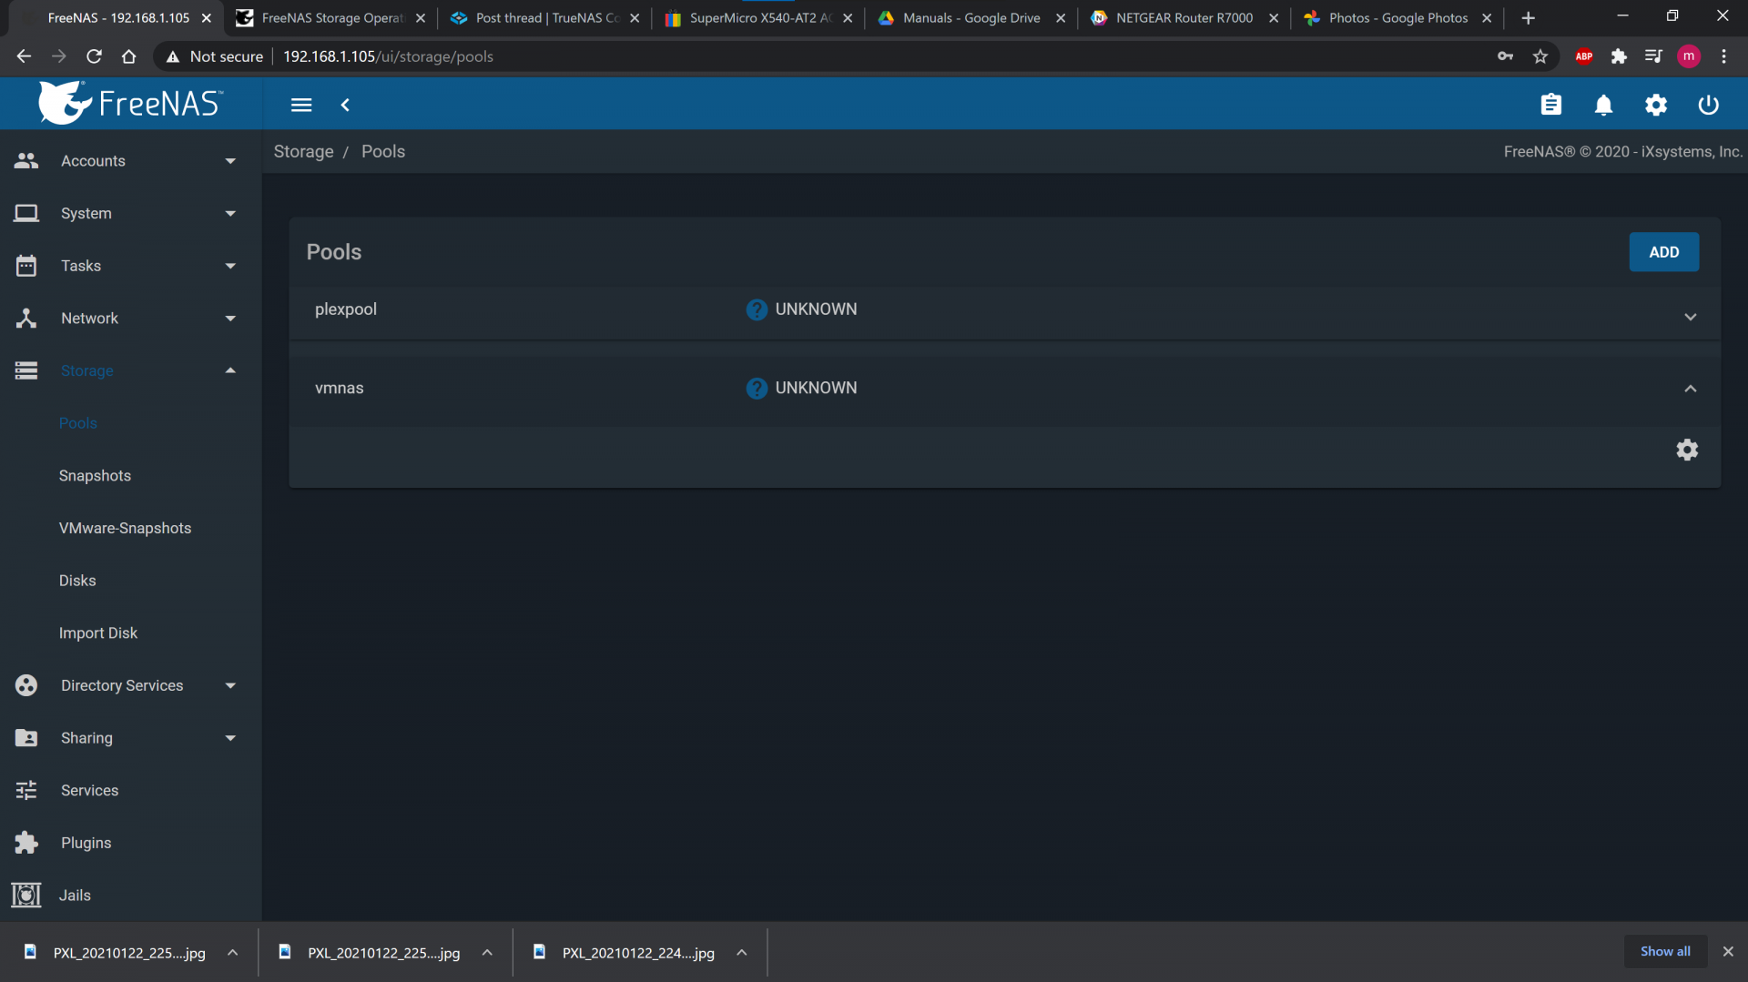Viewport: 1748px width, 982px height.
Task: Select the Pools submenu item
Action: pos(78,423)
